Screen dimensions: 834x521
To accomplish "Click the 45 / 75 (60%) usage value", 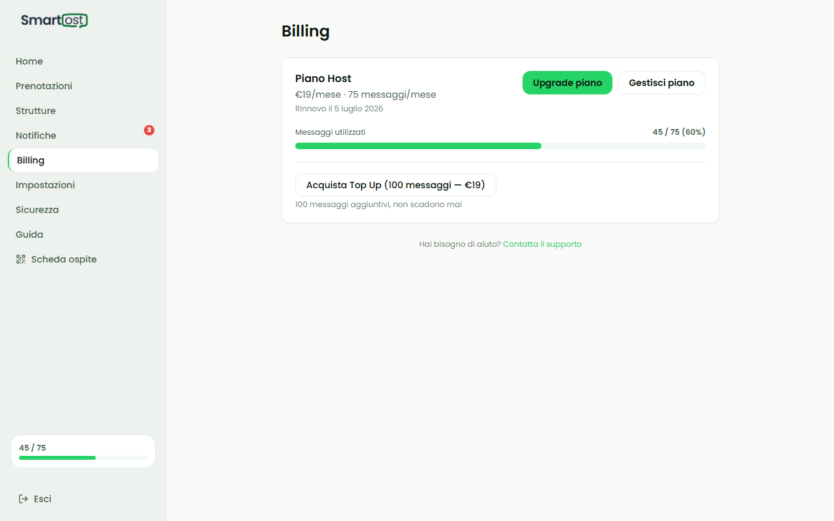I will pyautogui.click(x=679, y=132).
